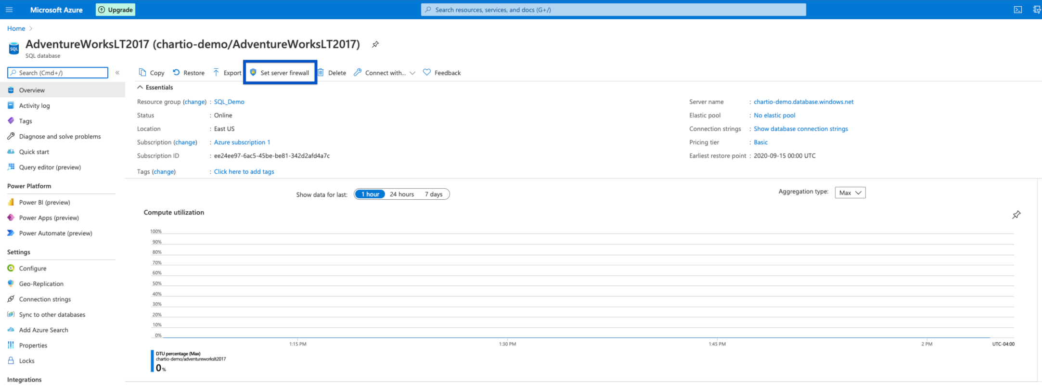Screen dimensions: 1042x386
Task: Change the subscription link
Action: [x=185, y=142]
